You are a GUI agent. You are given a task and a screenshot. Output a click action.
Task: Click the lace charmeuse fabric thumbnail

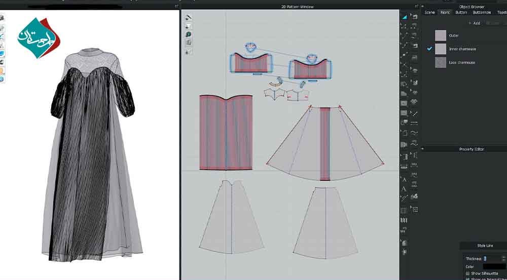pyautogui.click(x=441, y=62)
